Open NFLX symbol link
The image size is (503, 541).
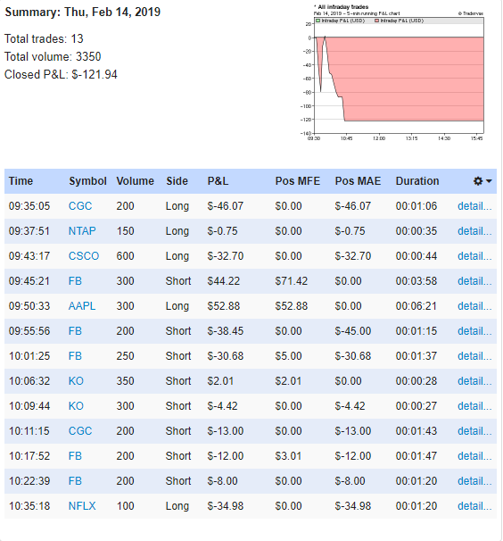click(x=82, y=506)
